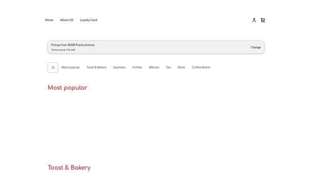Select the Matcha category tab
Screen dimensions: 312x195
[x=154, y=67]
